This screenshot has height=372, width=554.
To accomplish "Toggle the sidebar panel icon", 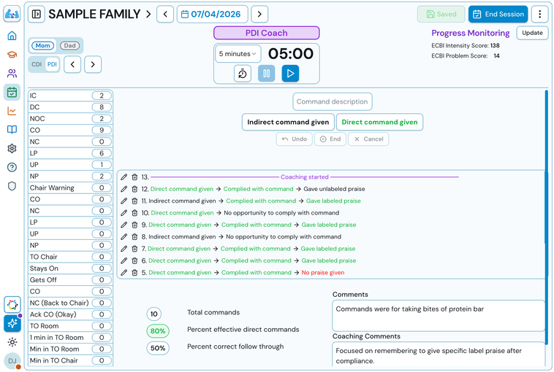I will click(37, 14).
